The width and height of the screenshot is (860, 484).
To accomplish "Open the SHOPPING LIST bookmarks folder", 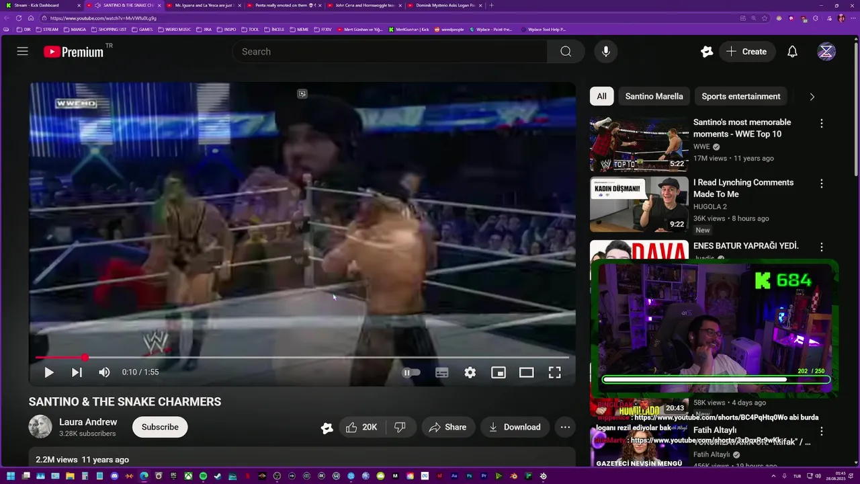I will (x=109, y=30).
